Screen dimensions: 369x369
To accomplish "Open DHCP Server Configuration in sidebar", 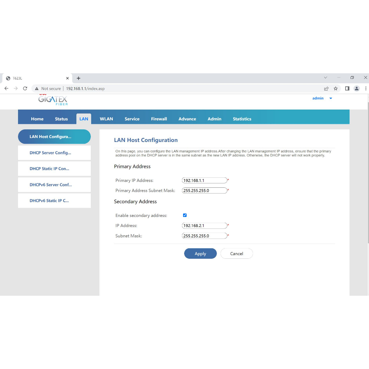I will [x=54, y=153].
